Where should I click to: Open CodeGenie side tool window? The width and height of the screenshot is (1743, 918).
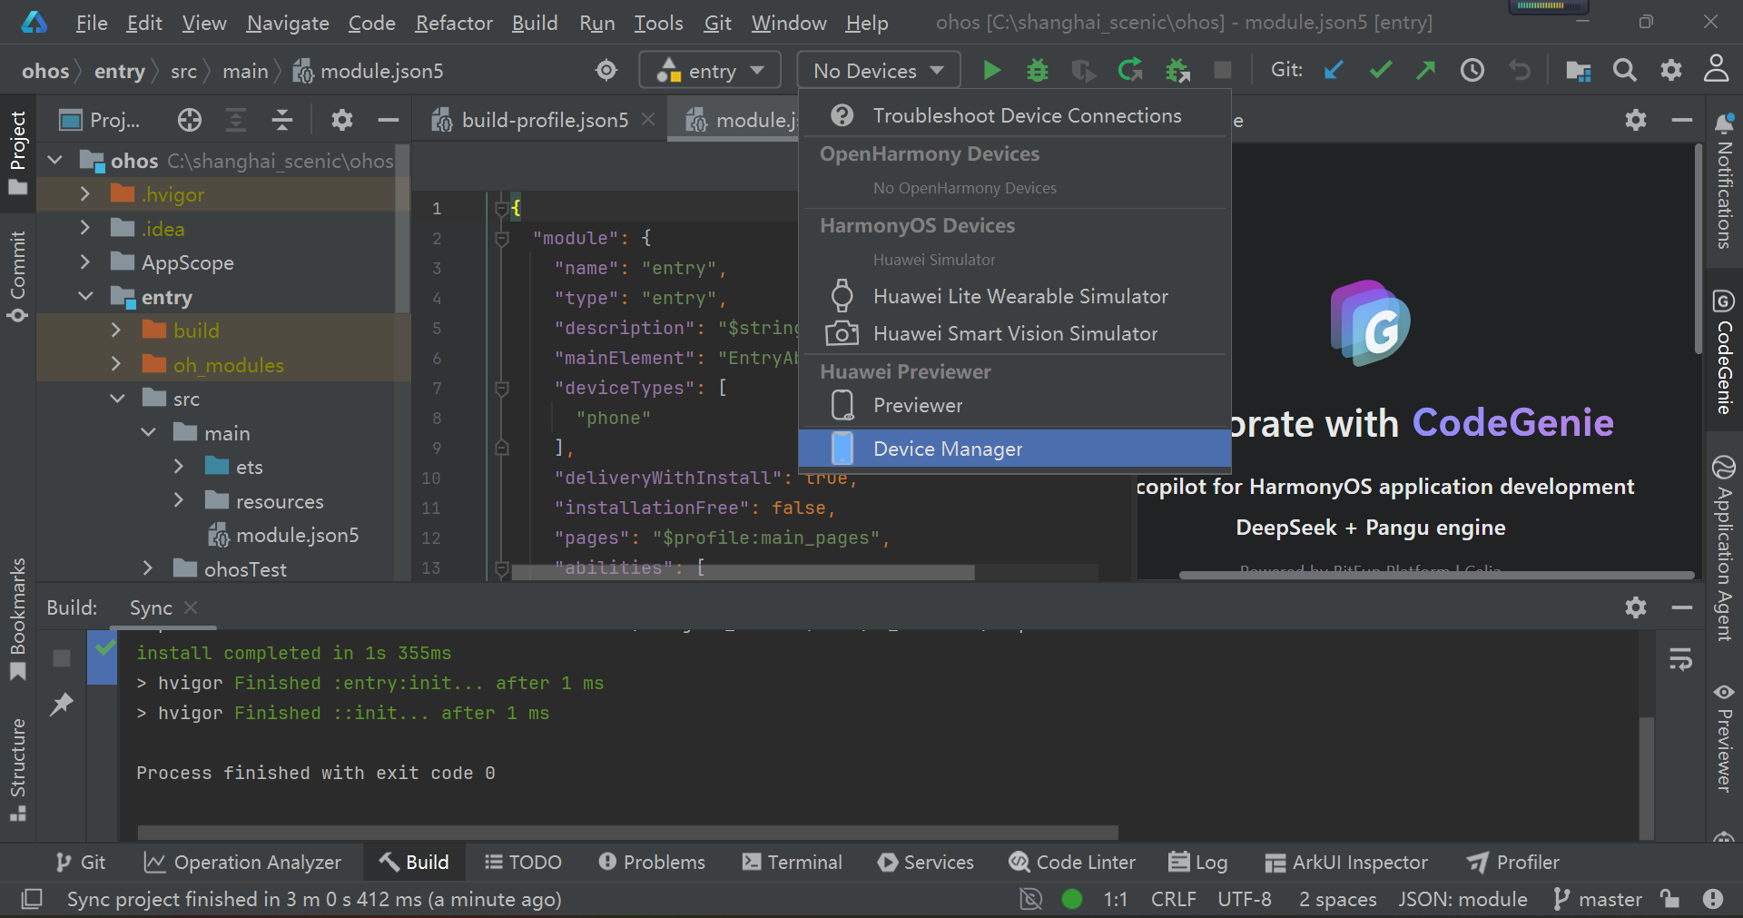tap(1724, 351)
